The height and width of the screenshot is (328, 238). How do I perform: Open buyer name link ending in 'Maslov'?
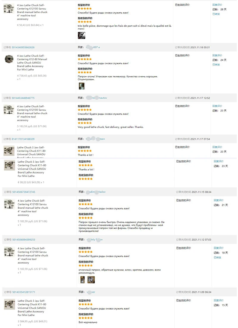[x=96, y=192]
